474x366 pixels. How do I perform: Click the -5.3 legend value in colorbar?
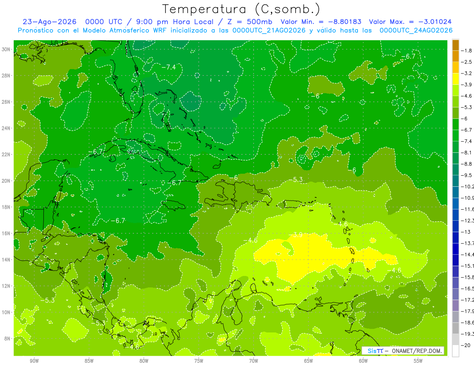[x=467, y=107]
